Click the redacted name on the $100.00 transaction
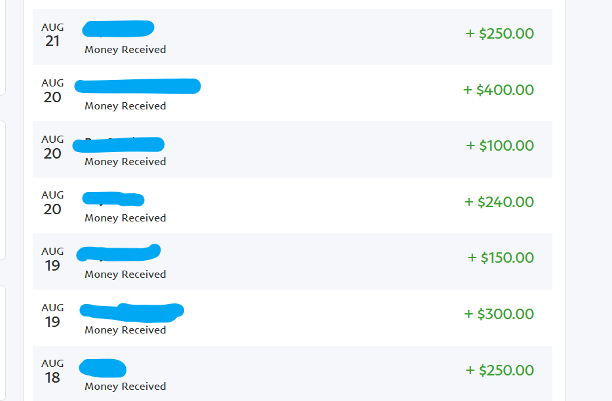 coord(119,144)
